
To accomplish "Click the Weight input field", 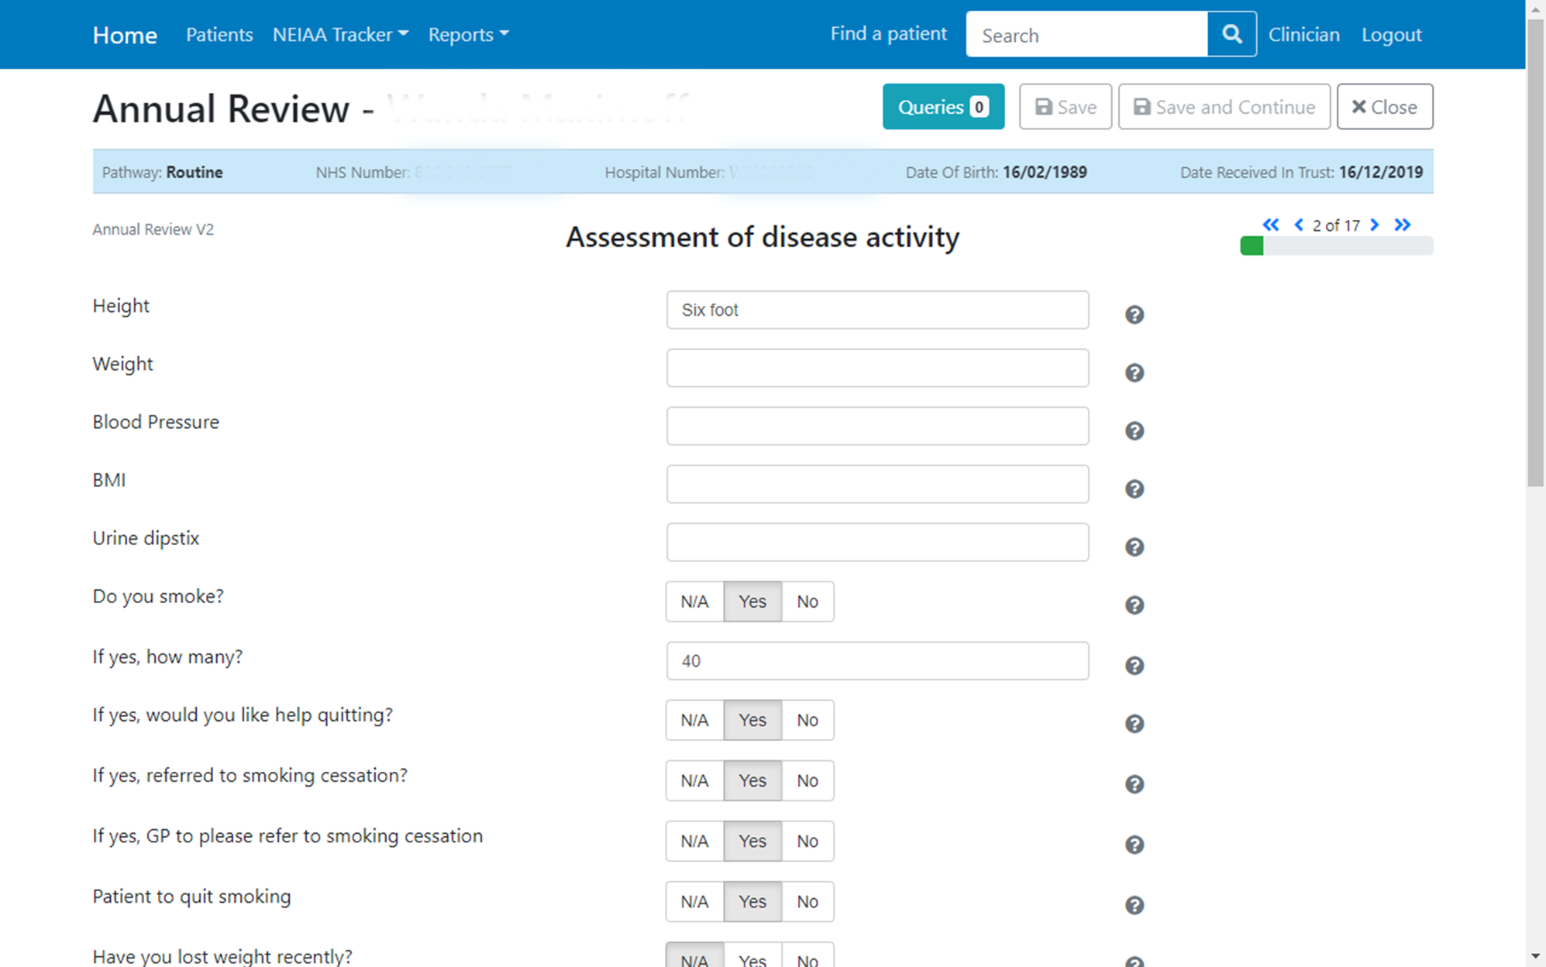I will point(877,368).
